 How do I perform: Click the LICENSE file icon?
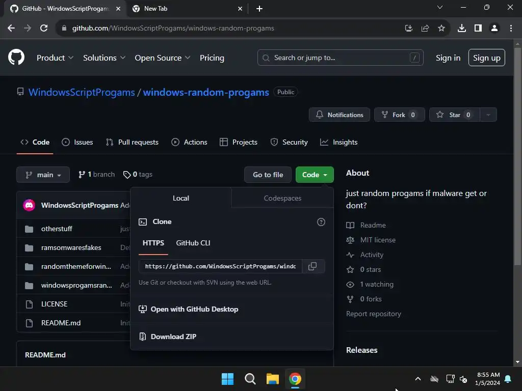pos(29,304)
